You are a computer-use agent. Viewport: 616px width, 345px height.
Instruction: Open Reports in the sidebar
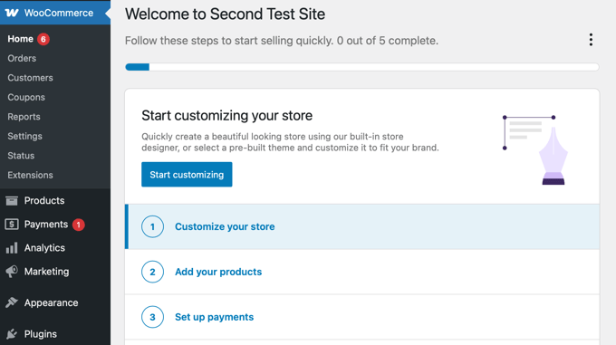point(24,117)
